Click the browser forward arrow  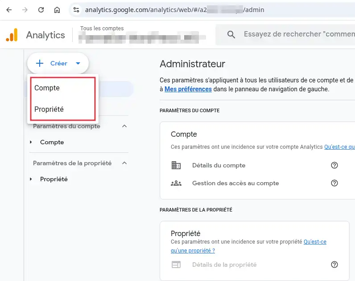pos(25,10)
